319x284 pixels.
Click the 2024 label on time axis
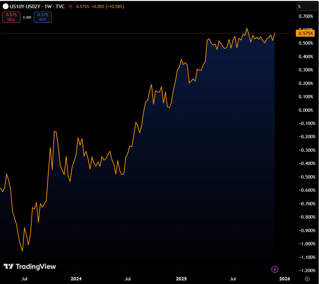click(x=76, y=279)
